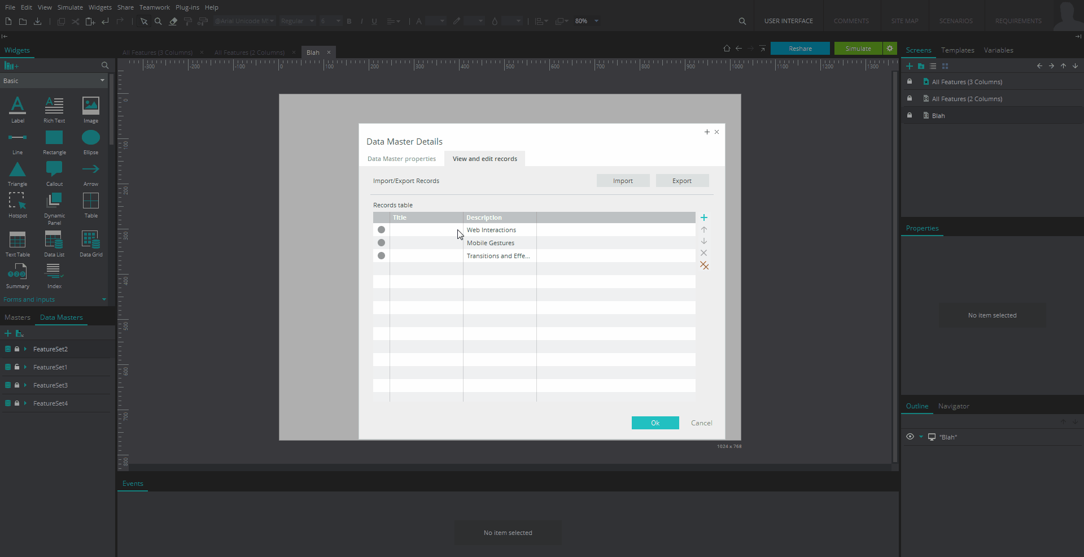Switch to the Data Master properties tab

(401, 159)
